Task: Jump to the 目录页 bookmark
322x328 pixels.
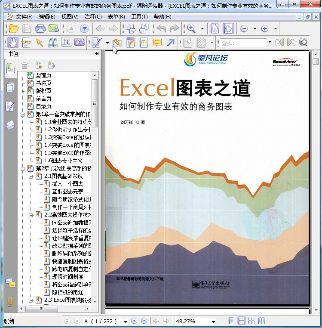Action: (x=43, y=106)
